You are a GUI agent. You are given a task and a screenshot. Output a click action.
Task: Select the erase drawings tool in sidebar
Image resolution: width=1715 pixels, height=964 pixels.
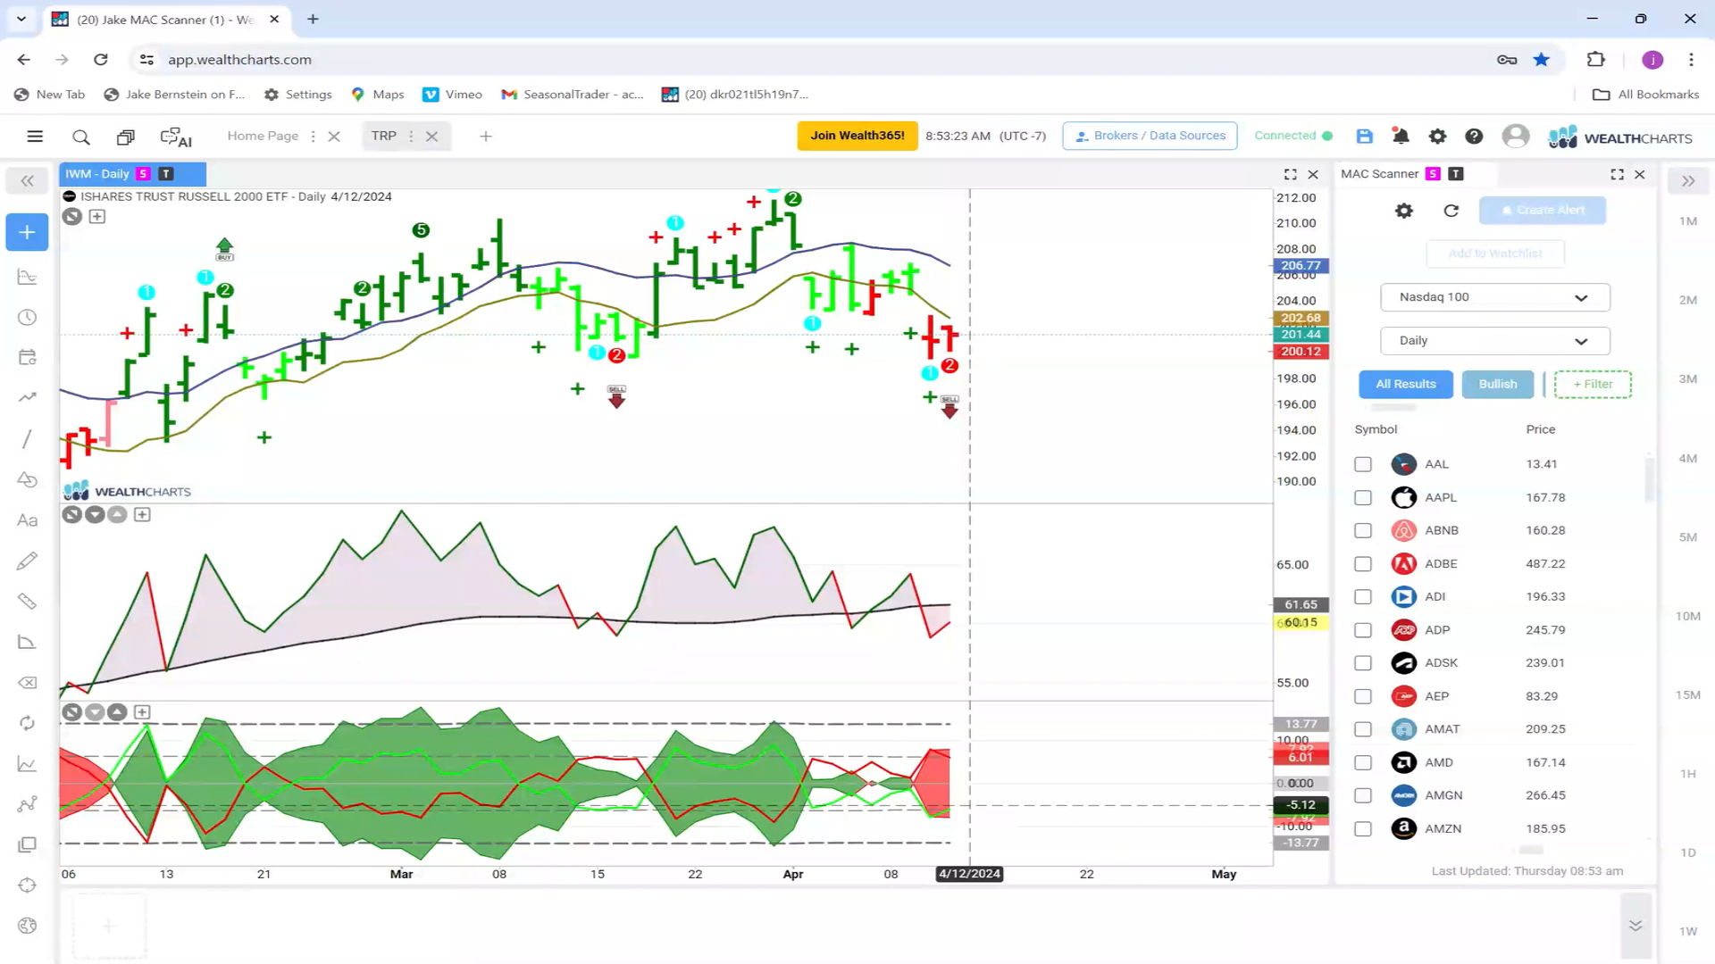pyautogui.click(x=27, y=683)
